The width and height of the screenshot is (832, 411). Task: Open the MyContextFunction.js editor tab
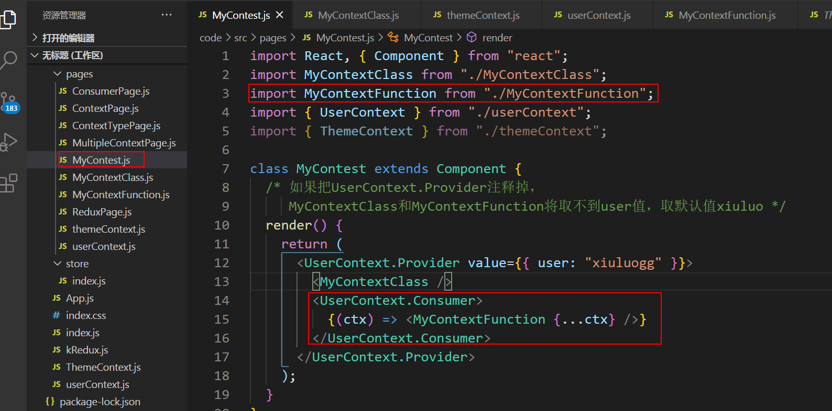(x=727, y=15)
